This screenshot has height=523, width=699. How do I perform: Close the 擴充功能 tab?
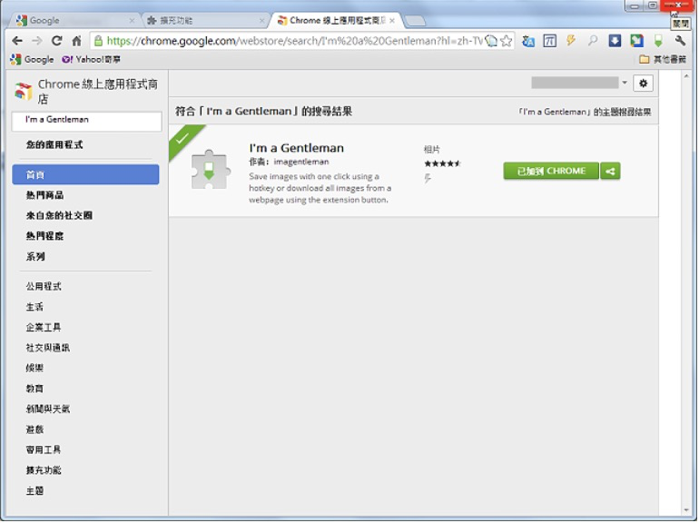point(261,21)
